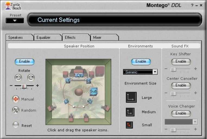Select the RS right surround speaker
Screen dimensions: 207x139
click(x=90, y=101)
